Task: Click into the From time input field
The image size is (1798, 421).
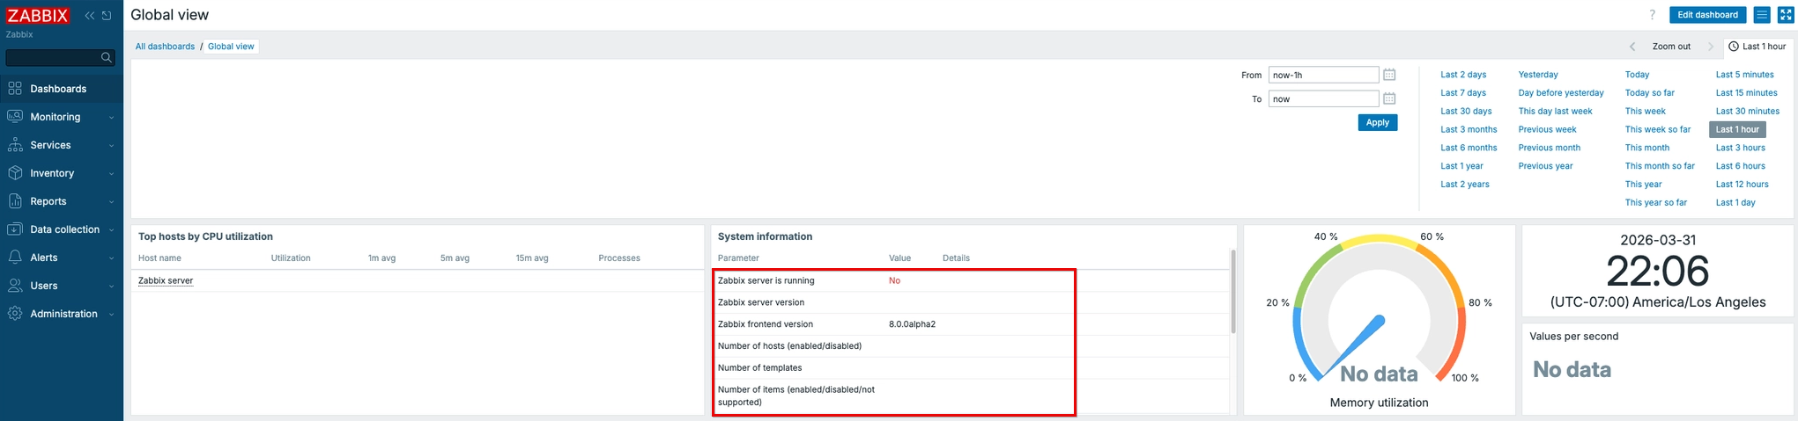Action: click(1322, 75)
